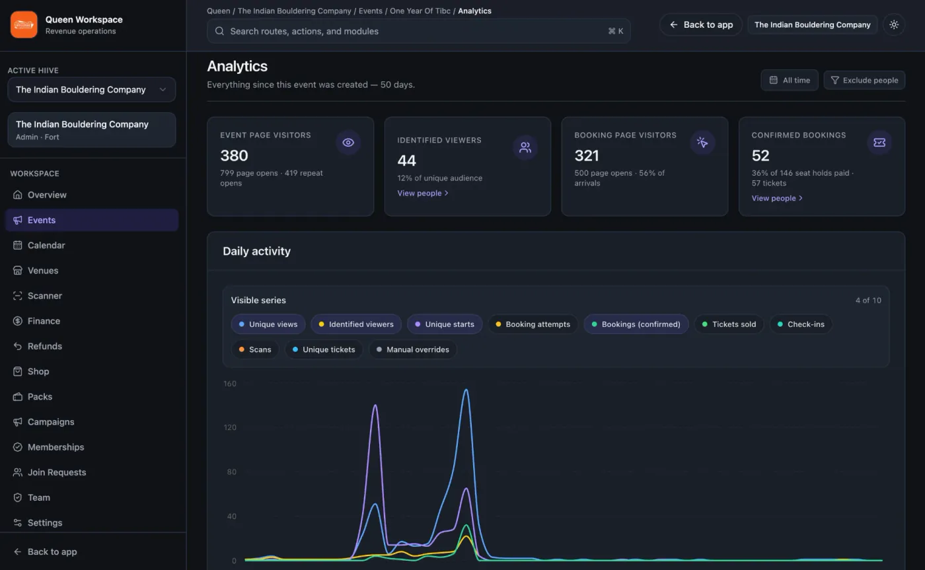The image size is (925, 570).
Task: Click the 4 of 10 series count
Action: click(x=868, y=300)
